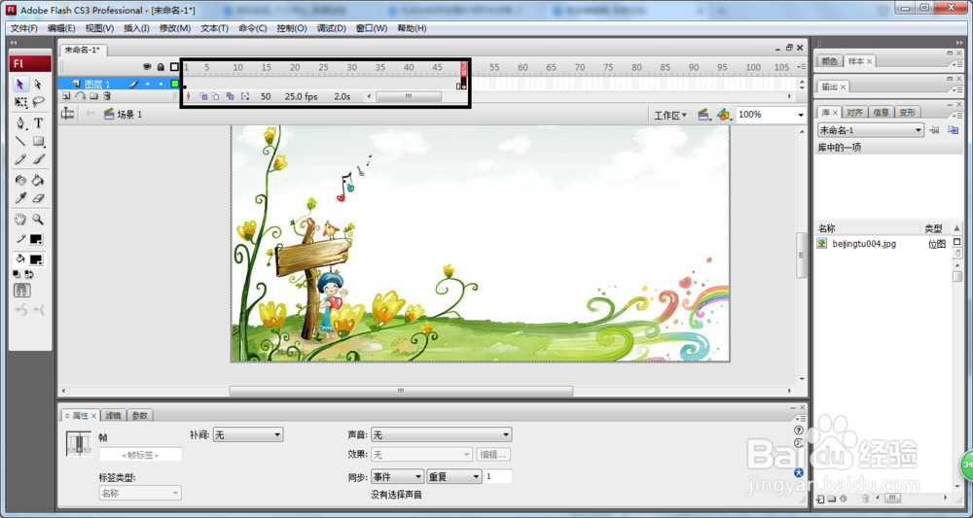Open the 控制(O) menu
Image resolution: width=973 pixels, height=518 pixels.
coord(292,28)
